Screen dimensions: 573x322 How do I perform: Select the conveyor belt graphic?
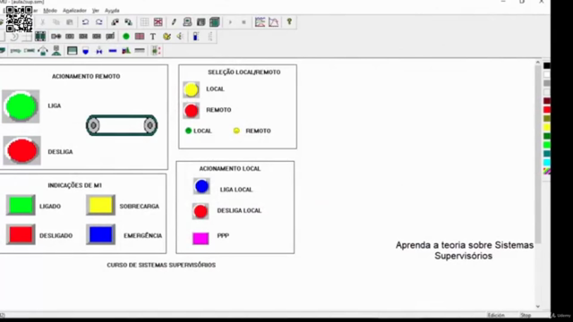(x=122, y=125)
